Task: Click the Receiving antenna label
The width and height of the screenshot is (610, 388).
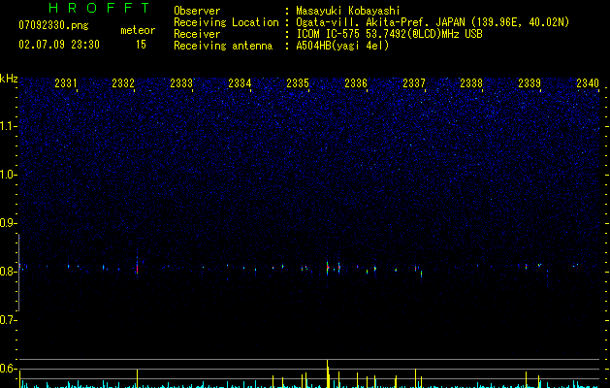Action: tap(223, 46)
